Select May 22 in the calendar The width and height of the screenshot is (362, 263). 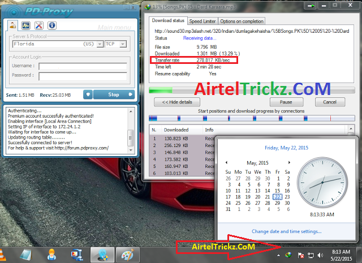[278, 197]
